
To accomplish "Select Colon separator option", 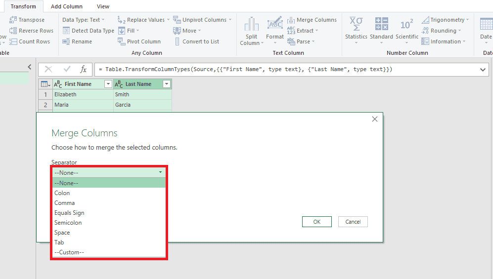I will [109, 193].
